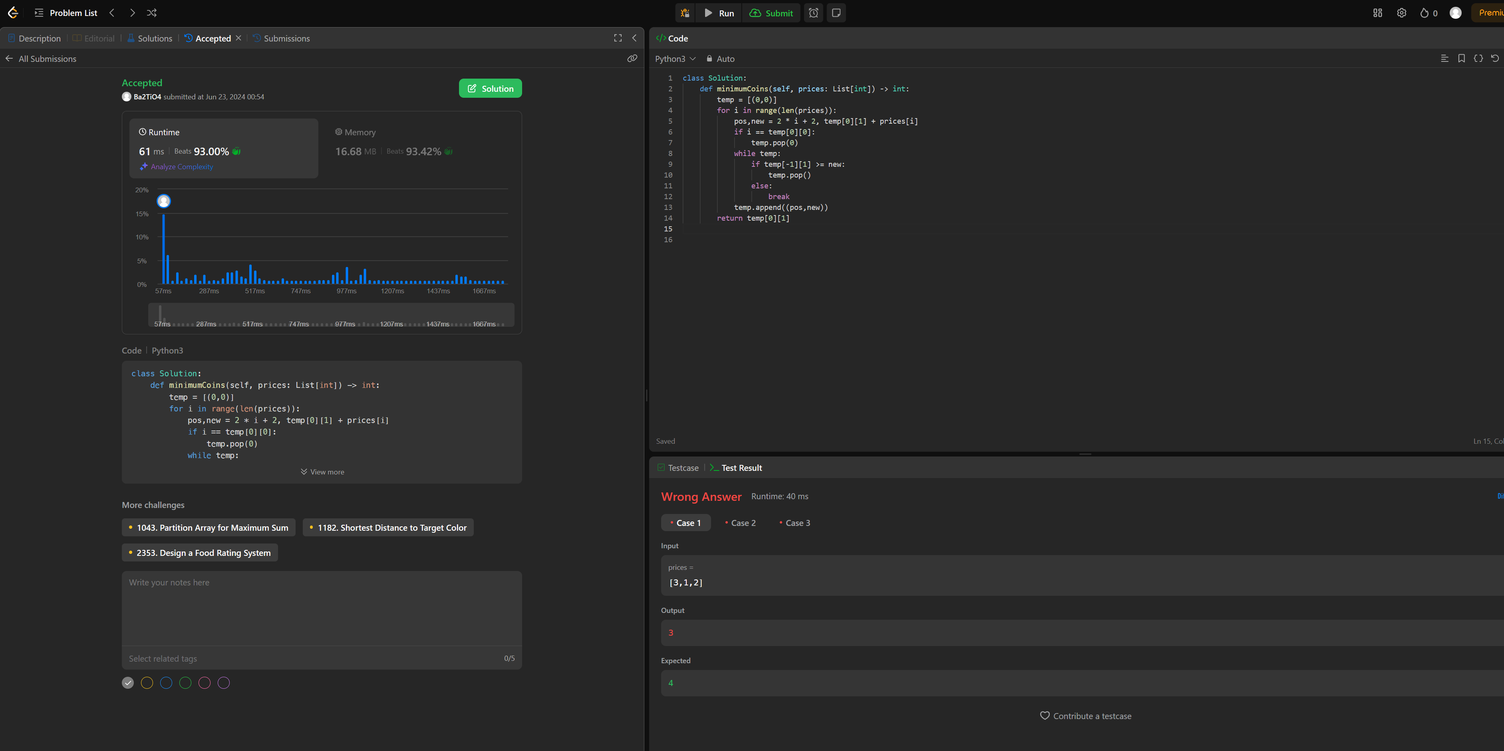Select Case 3 result
This screenshot has width=1504, height=751.
pyautogui.click(x=795, y=523)
